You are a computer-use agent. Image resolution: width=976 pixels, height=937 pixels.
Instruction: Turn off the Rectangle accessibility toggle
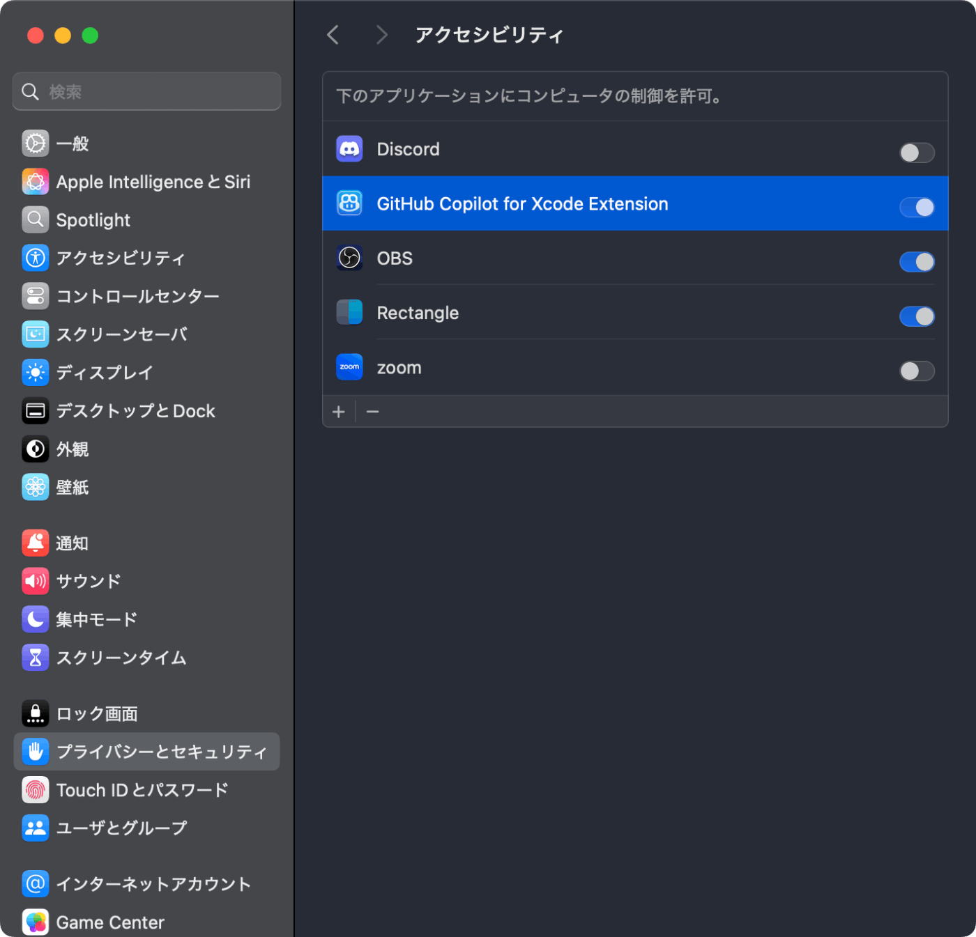[917, 316]
